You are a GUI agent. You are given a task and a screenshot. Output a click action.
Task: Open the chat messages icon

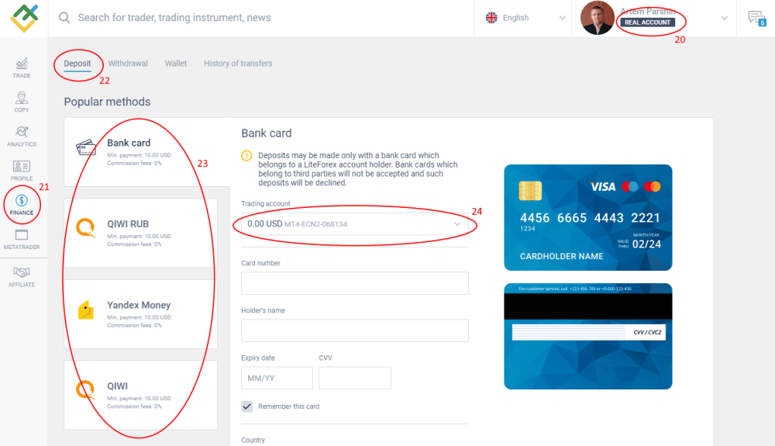pyautogui.click(x=756, y=18)
